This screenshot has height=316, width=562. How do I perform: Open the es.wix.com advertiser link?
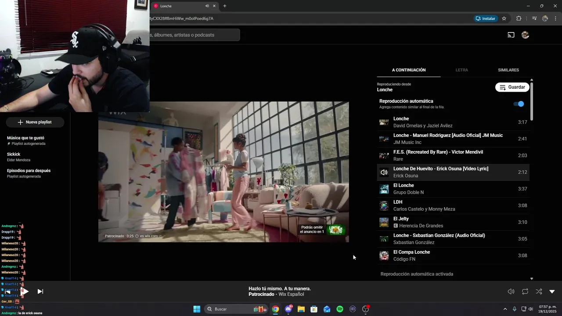[x=151, y=236]
